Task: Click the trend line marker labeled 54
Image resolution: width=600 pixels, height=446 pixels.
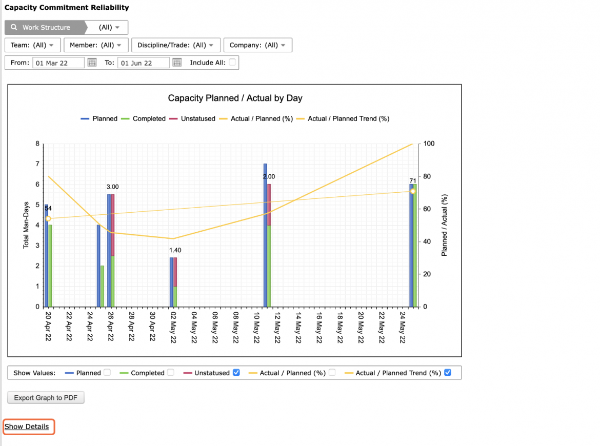Action: click(x=48, y=219)
